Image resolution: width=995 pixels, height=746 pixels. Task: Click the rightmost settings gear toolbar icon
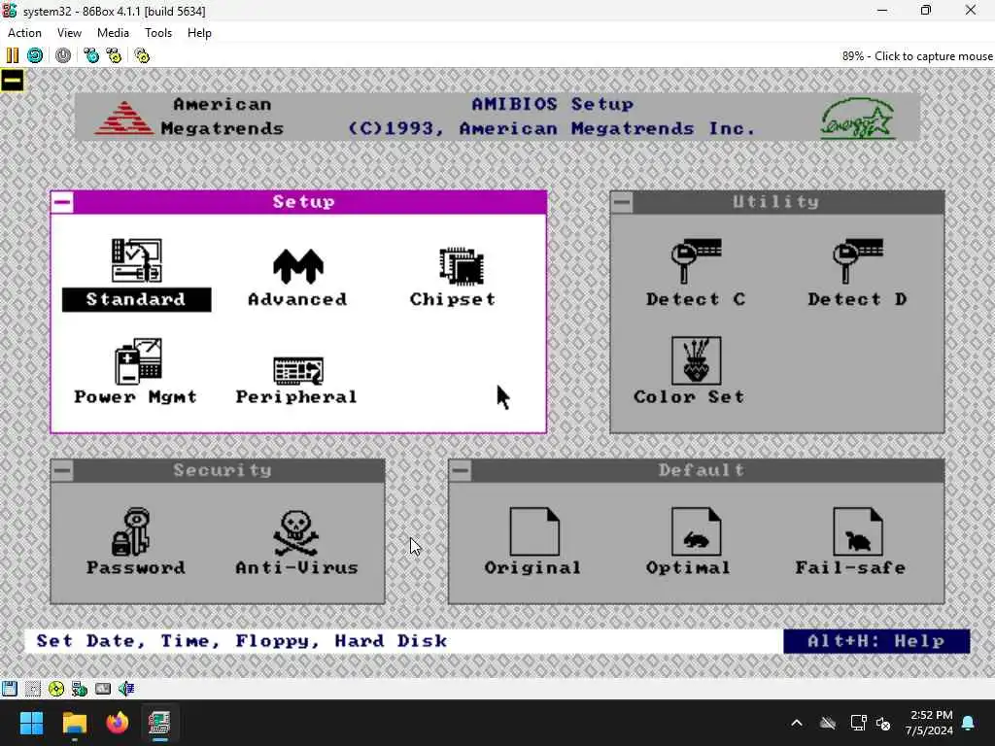142,55
